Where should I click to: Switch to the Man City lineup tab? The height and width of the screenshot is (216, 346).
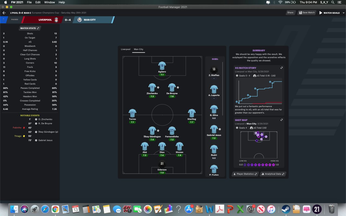[139, 49]
